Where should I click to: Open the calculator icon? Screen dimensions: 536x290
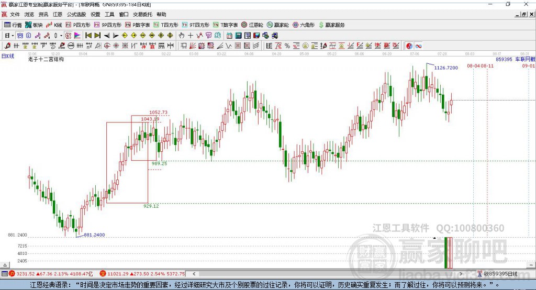point(238,36)
